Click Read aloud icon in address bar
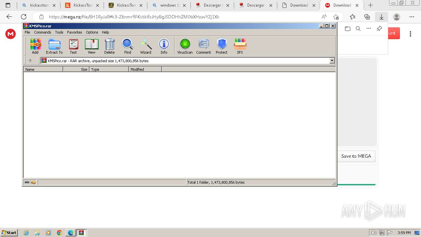Image resolution: width=421 pixels, height=237 pixels. point(324,17)
